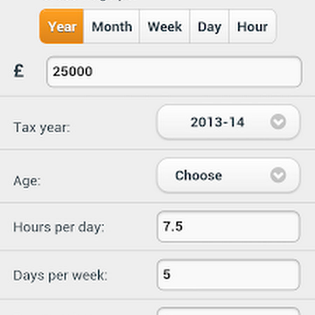Image resolution: width=315 pixels, height=315 pixels.
Task: Select the Day pay period option
Action: point(209,27)
